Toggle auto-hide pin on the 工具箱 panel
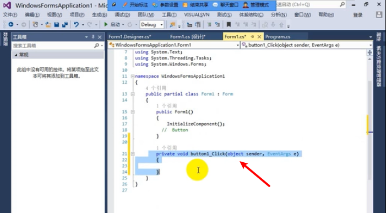This screenshot has height=213, width=386. [93, 37]
